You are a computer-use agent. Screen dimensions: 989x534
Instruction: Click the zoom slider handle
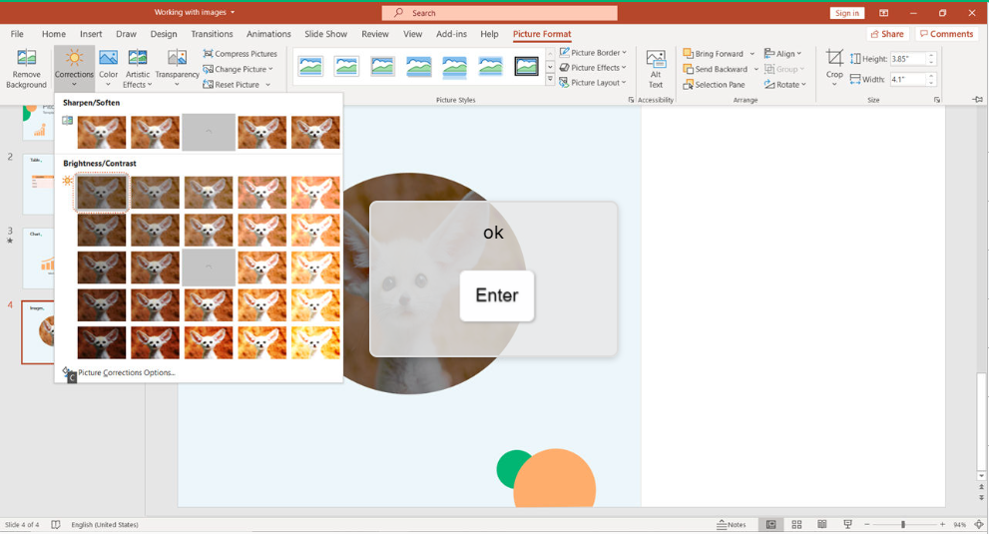903,525
